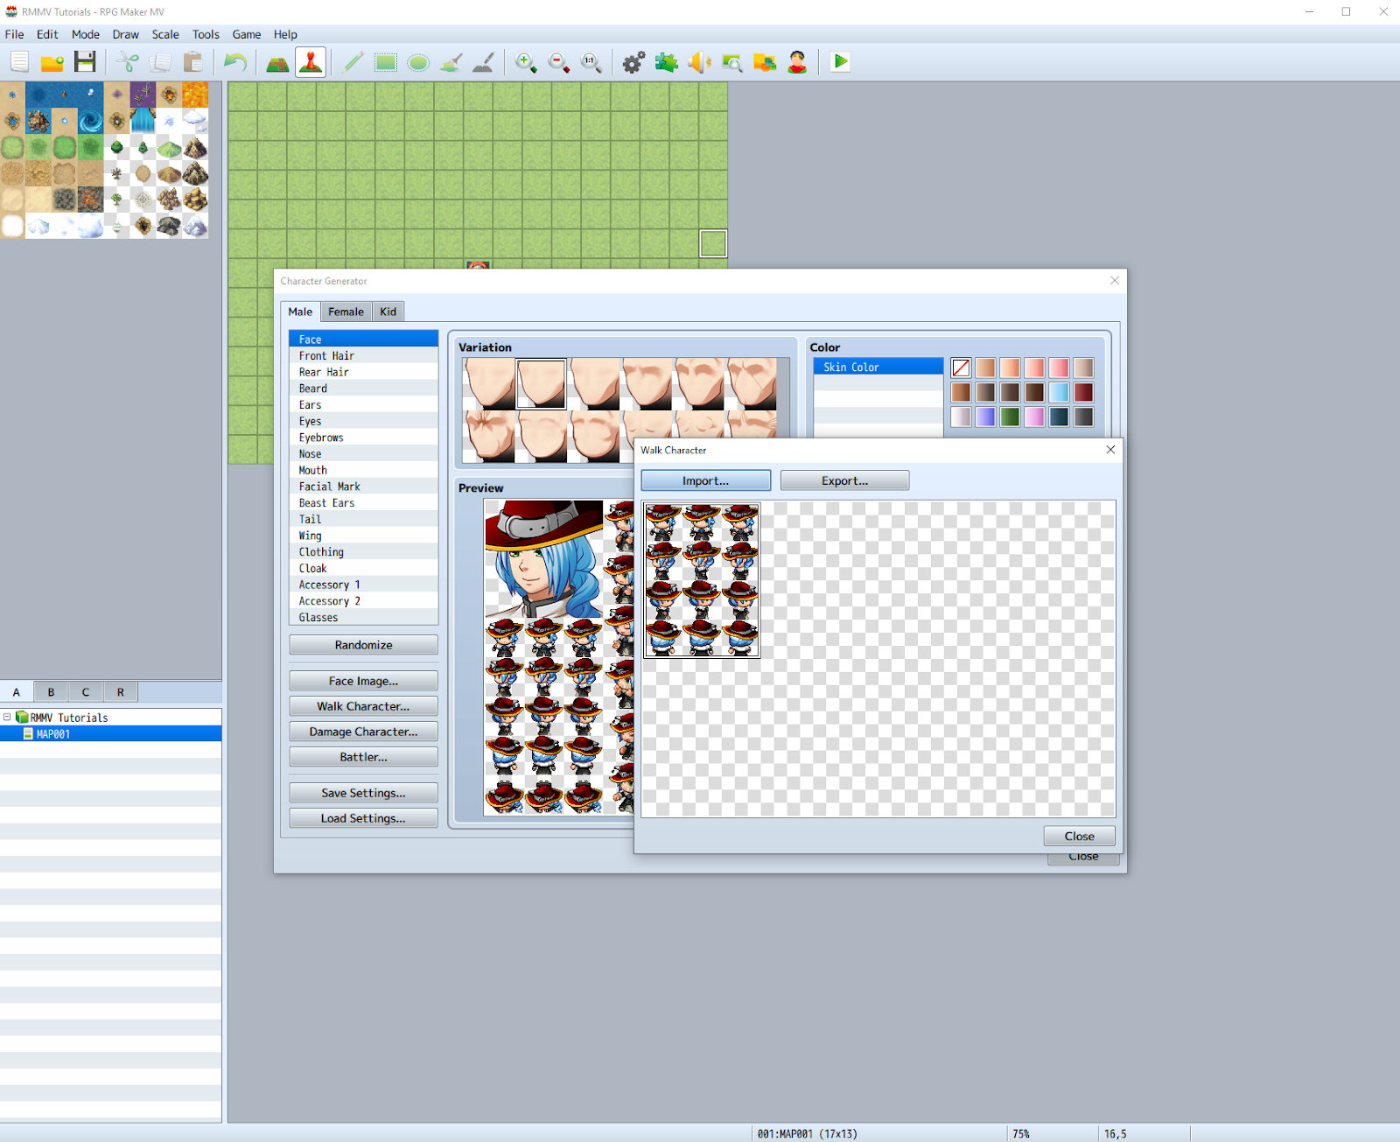
Task: Pick the dark red color swatch
Action: [x=1083, y=392]
